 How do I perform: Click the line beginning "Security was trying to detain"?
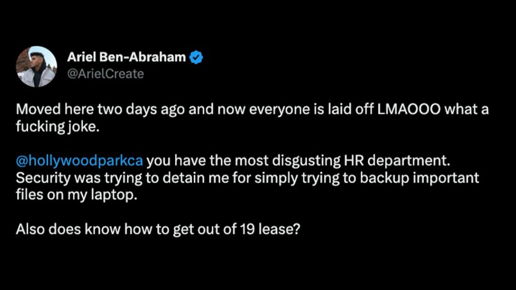point(247,178)
